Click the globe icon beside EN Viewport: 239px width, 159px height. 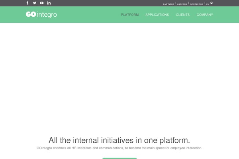(x=212, y=3)
